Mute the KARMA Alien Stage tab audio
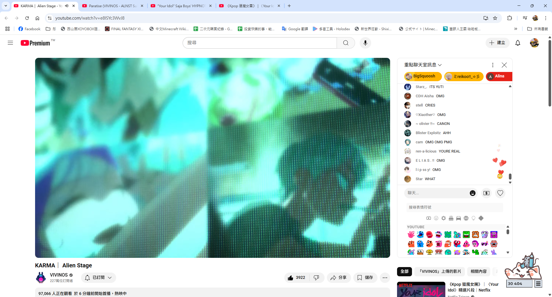This screenshot has width=552, height=297. pos(67,6)
